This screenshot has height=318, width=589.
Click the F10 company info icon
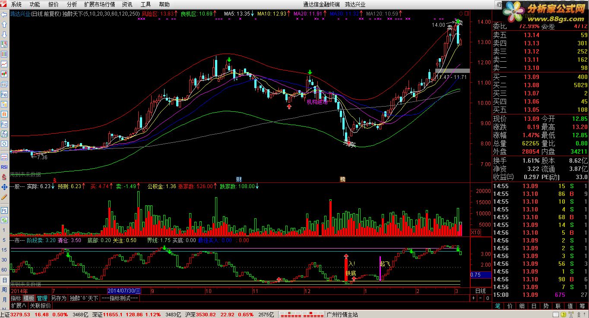coord(4,94)
